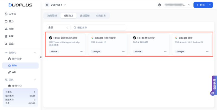Click the 联系我们 contact widget icon
This screenshot has width=217, height=110.
coord(213,93)
